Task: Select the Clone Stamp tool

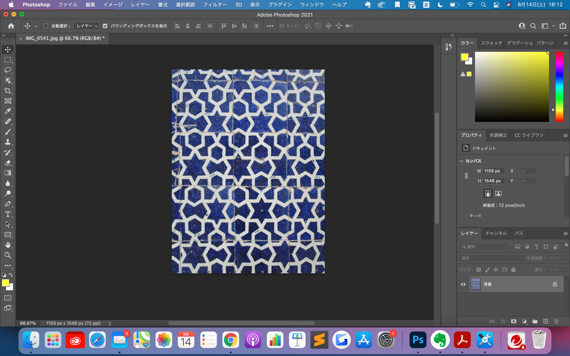Action: (8, 142)
